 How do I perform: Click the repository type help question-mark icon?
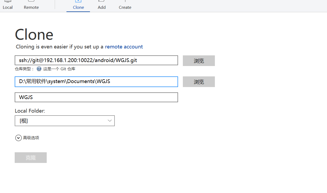[39, 69]
